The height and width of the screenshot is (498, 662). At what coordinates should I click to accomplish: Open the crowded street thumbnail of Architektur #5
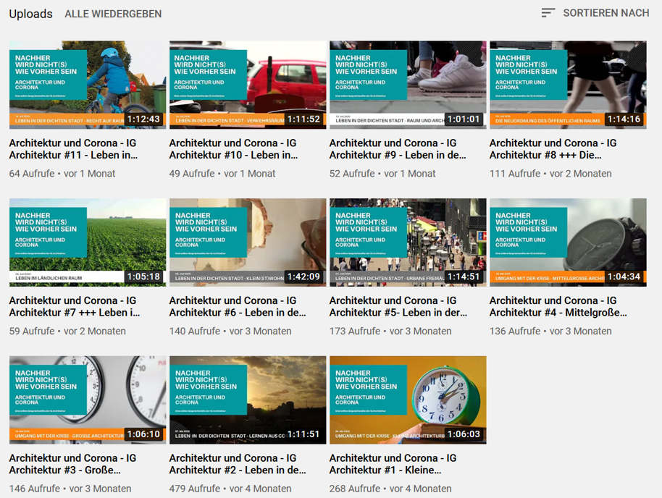(x=408, y=242)
